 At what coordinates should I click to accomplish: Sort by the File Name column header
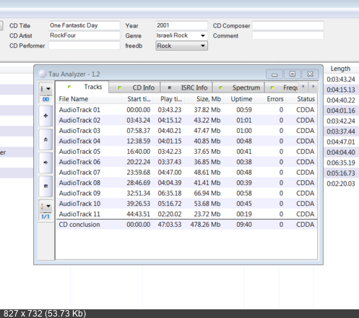click(89, 99)
